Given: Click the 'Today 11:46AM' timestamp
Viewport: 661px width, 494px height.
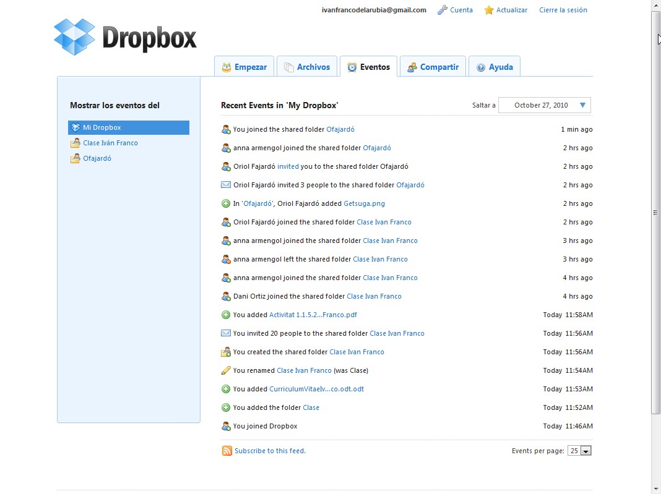Looking at the screenshot, I should (568, 426).
